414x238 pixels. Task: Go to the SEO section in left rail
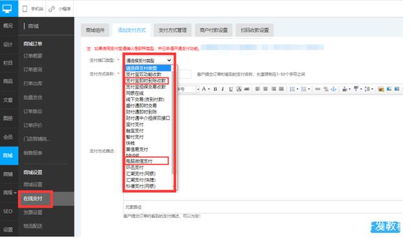click(8, 212)
